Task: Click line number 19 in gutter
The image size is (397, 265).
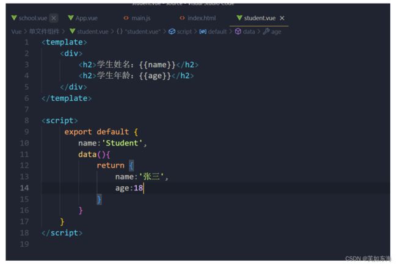Action: coord(24,244)
